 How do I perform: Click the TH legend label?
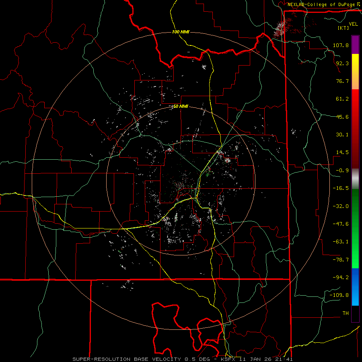coord(346,313)
